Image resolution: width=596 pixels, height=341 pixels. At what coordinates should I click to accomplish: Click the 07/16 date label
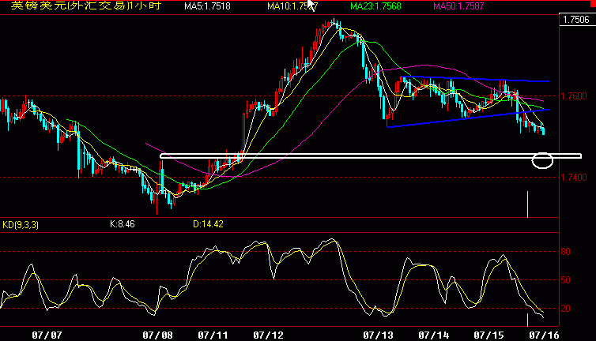pos(545,335)
